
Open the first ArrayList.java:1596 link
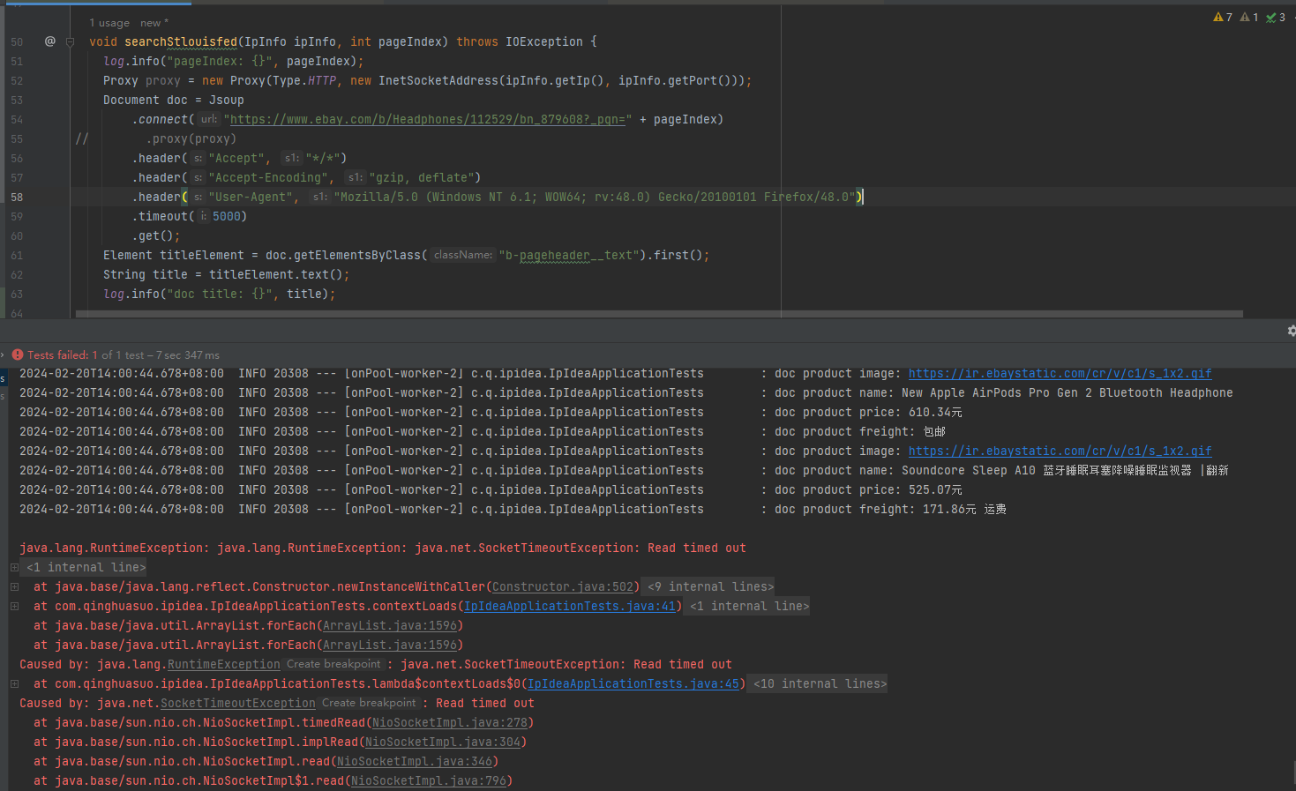point(390,625)
